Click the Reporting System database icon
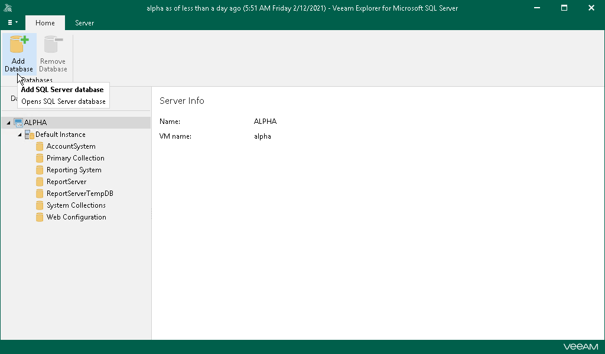Screen dimensions: 605x354 coord(40,170)
